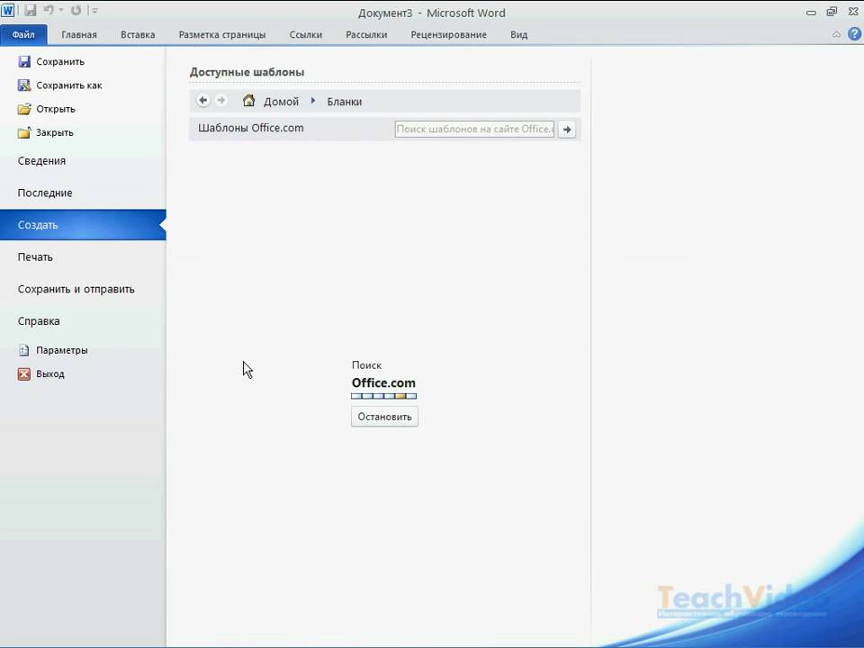
Task: Restore down the Word window
Action: (832, 12)
